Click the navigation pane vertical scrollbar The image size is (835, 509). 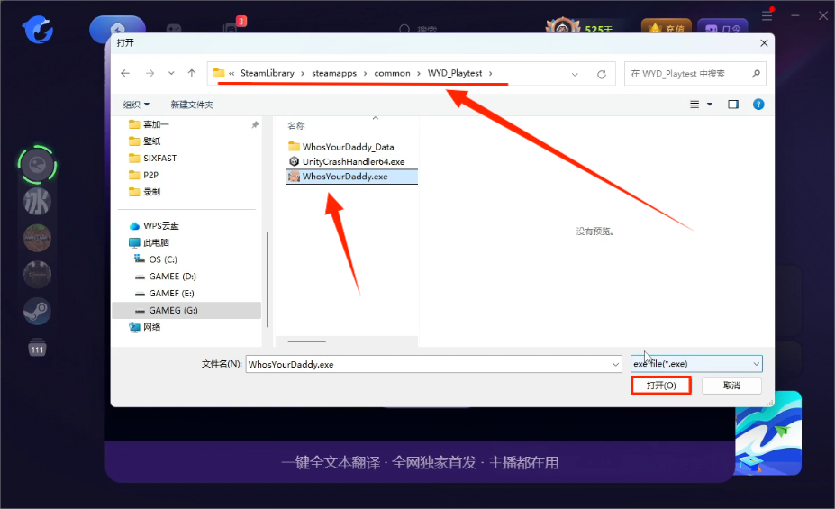pyautogui.click(x=267, y=279)
